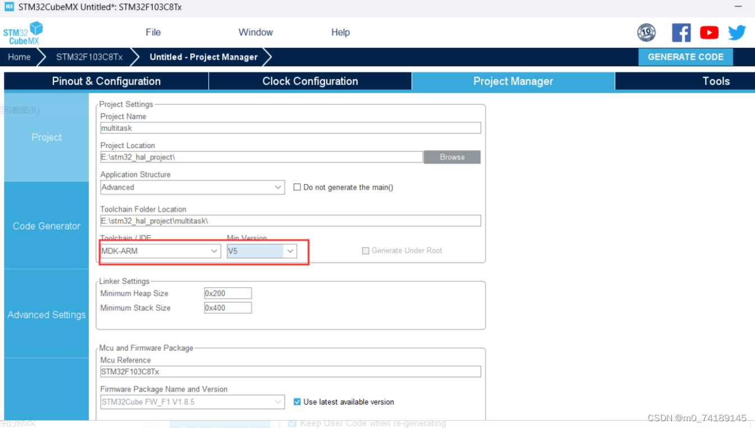Go to Home breadcrumb
Viewport: 755px width, 428px height.
point(19,57)
